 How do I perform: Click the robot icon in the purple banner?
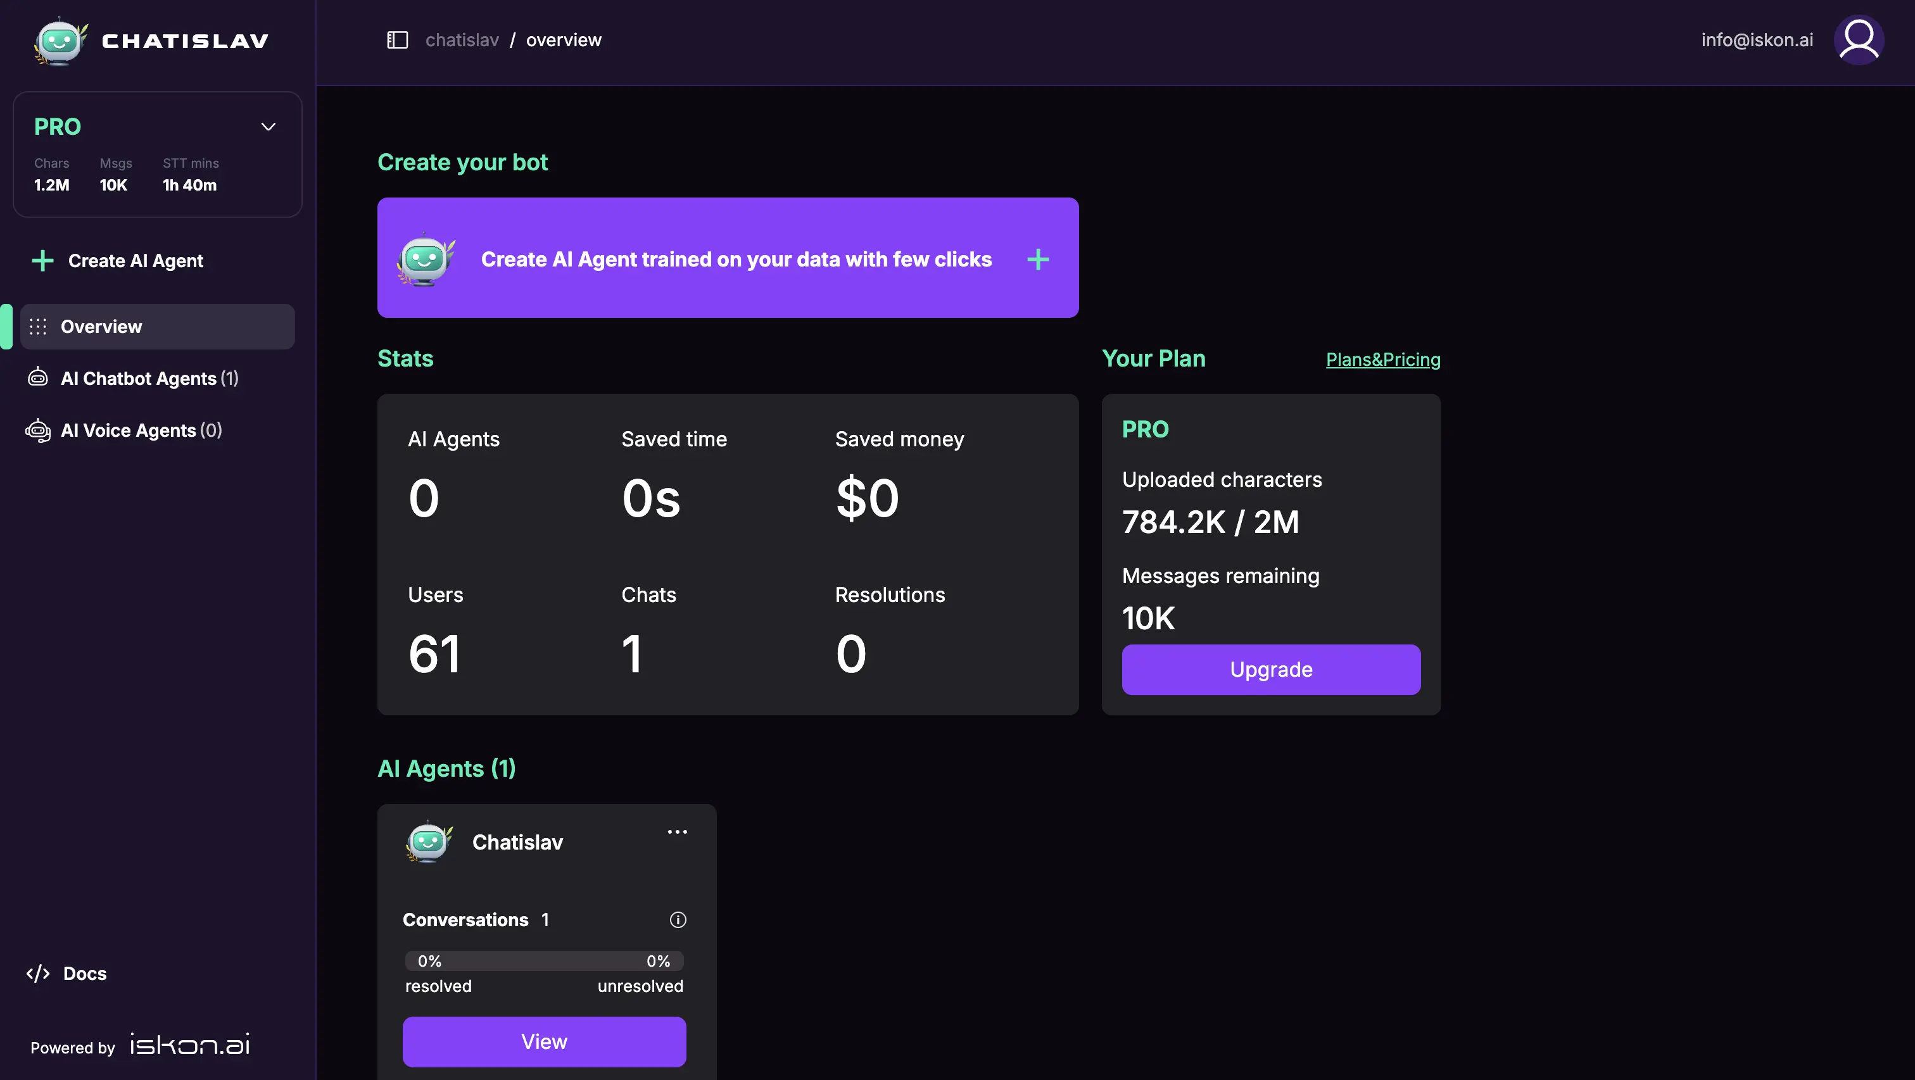click(426, 260)
